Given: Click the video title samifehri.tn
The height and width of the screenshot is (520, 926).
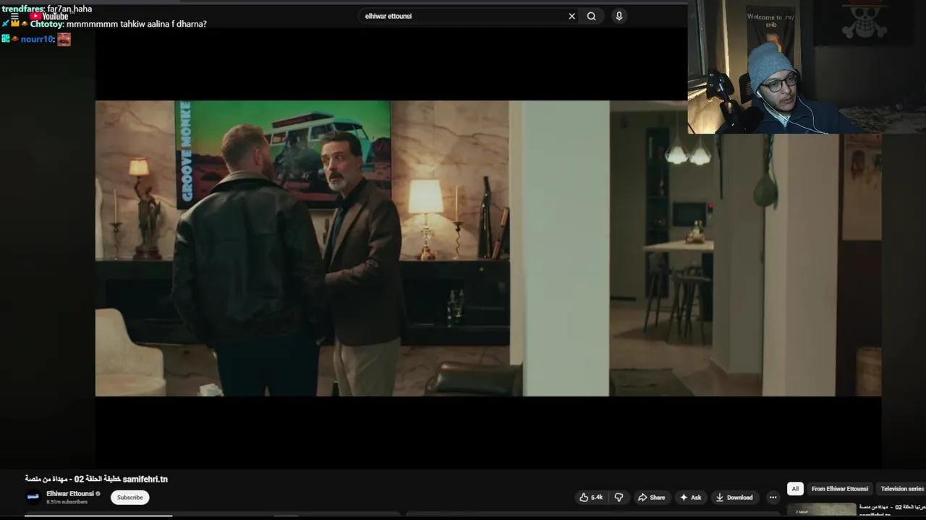Looking at the screenshot, I should [x=96, y=479].
